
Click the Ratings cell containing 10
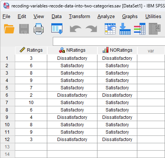pos(31,103)
